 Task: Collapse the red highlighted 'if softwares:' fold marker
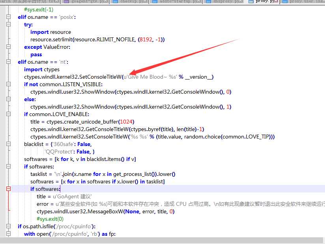click(8, 189)
